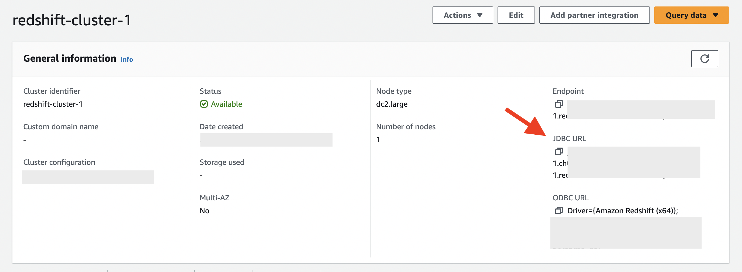This screenshot has width=742, height=272.
Task: Click the copy icon under JDBC URL
Action: pos(559,151)
